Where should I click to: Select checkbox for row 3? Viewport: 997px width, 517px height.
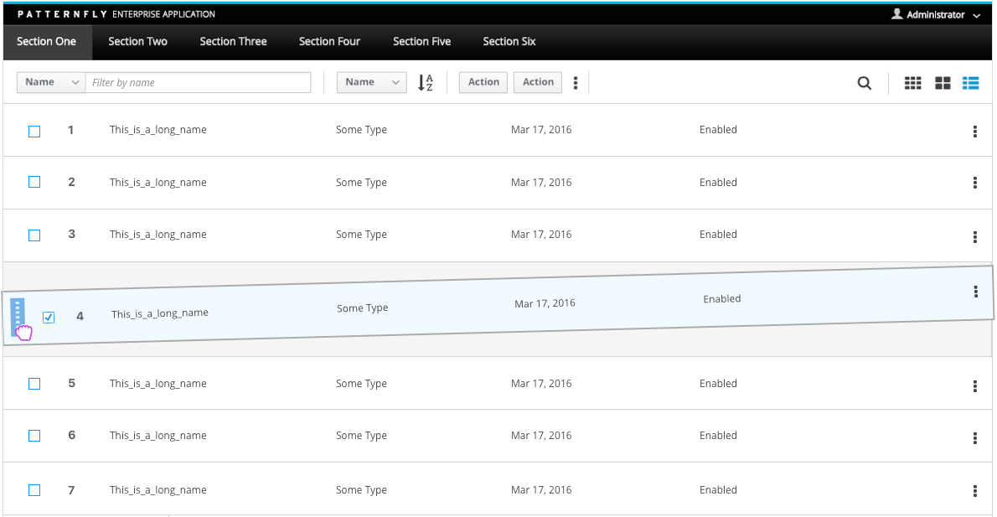[34, 235]
